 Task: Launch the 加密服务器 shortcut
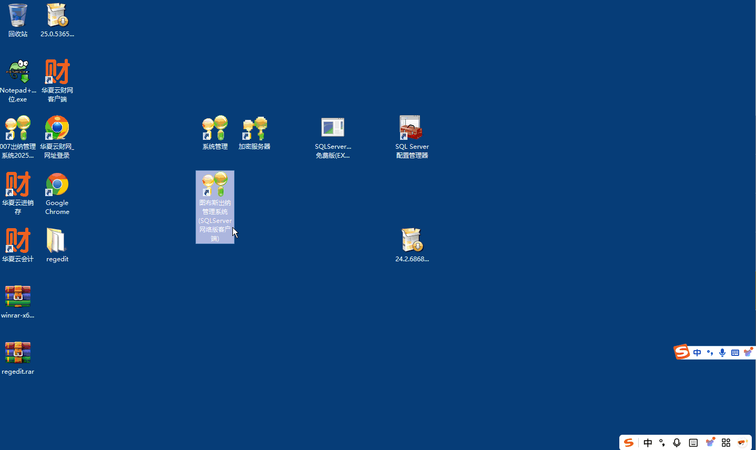coord(254,129)
